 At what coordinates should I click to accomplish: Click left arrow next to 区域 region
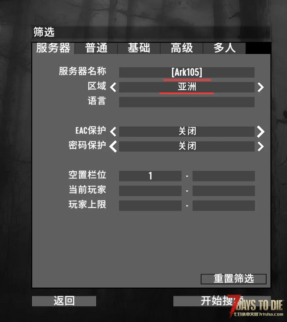click(113, 87)
